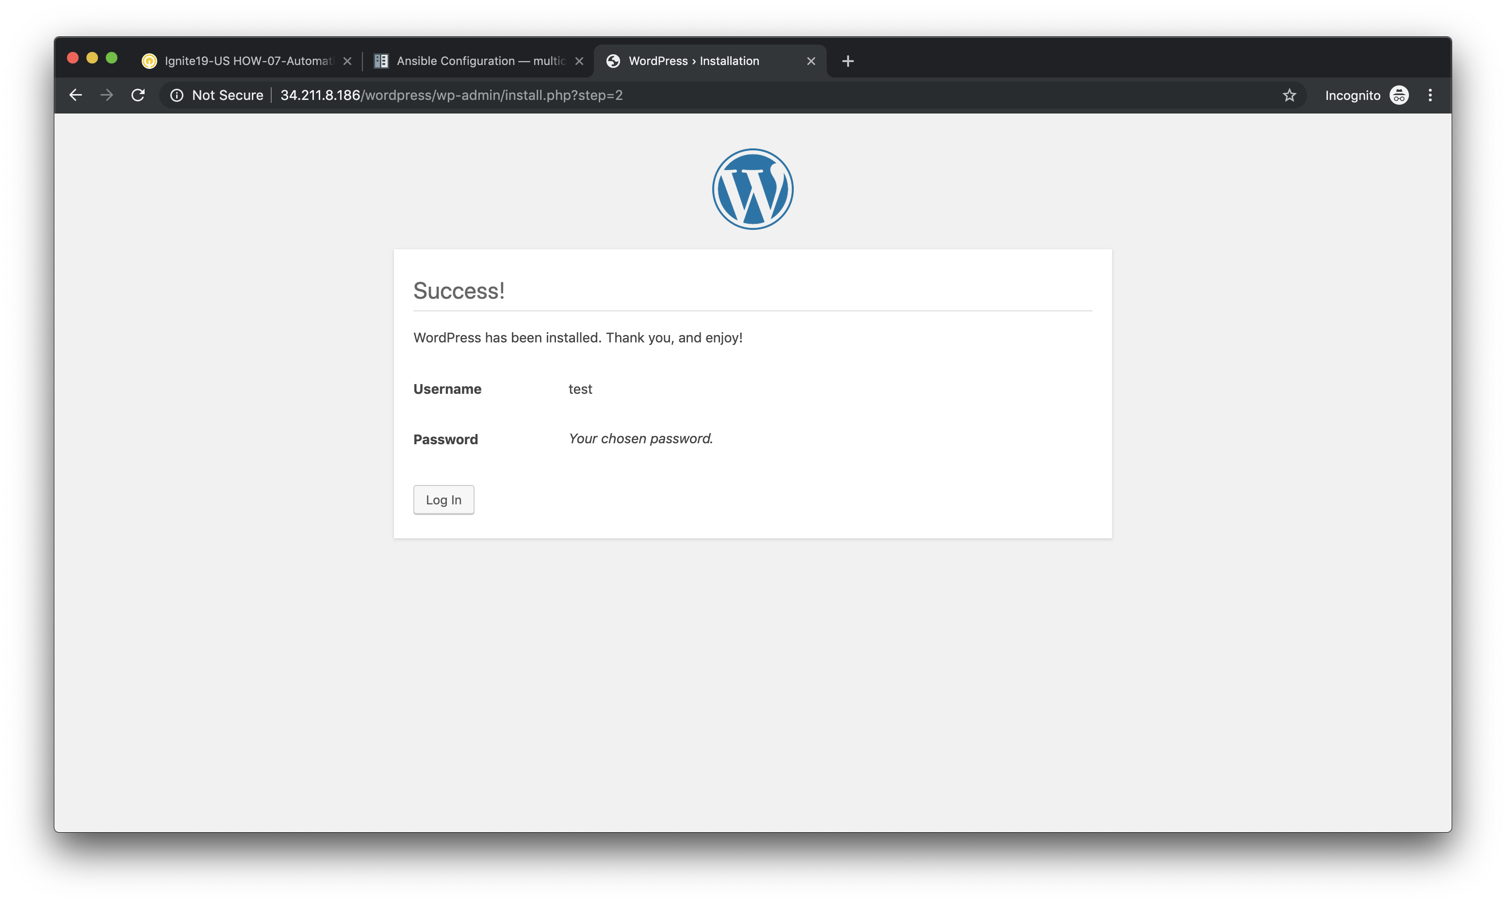This screenshot has height=904, width=1506.
Task: Click the browser forward arrow
Action: [x=107, y=95]
